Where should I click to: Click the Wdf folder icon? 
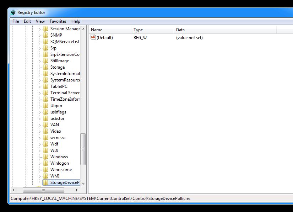pyautogui.click(x=45, y=144)
